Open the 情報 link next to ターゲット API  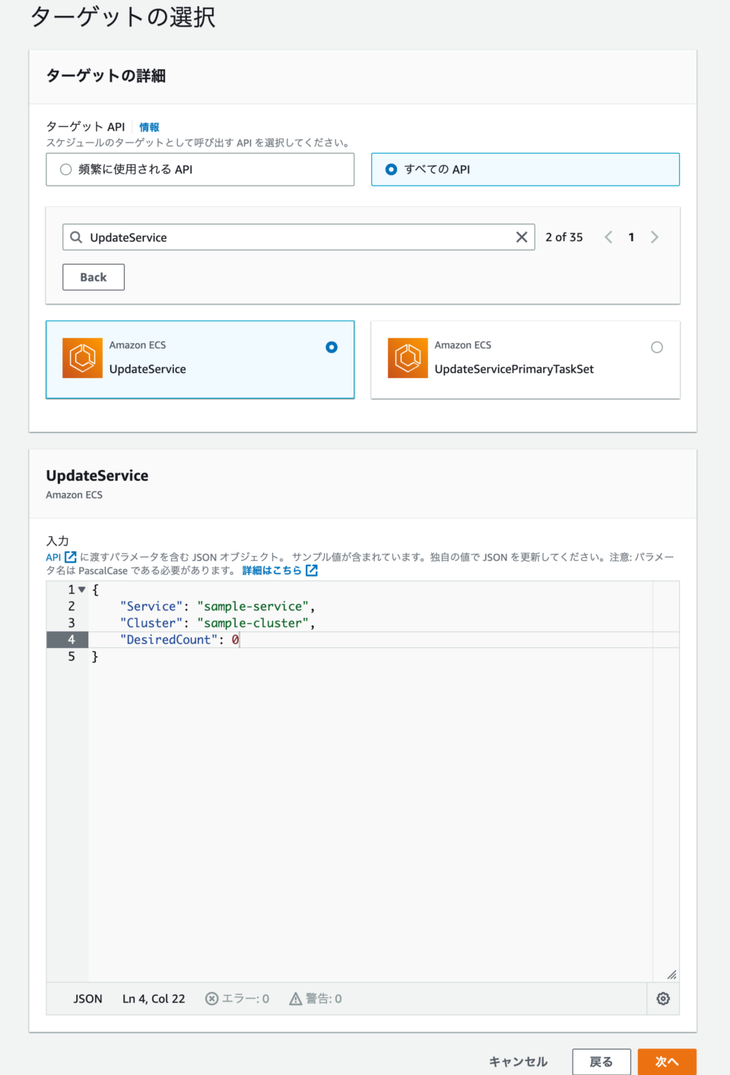click(149, 127)
